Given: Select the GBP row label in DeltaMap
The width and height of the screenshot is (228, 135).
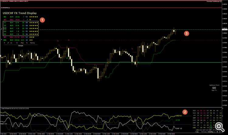Looking at the screenshot, I should pos(194,123).
